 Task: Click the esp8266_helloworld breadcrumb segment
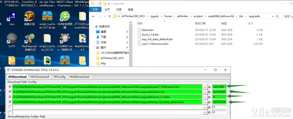click(x=221, y=16)
